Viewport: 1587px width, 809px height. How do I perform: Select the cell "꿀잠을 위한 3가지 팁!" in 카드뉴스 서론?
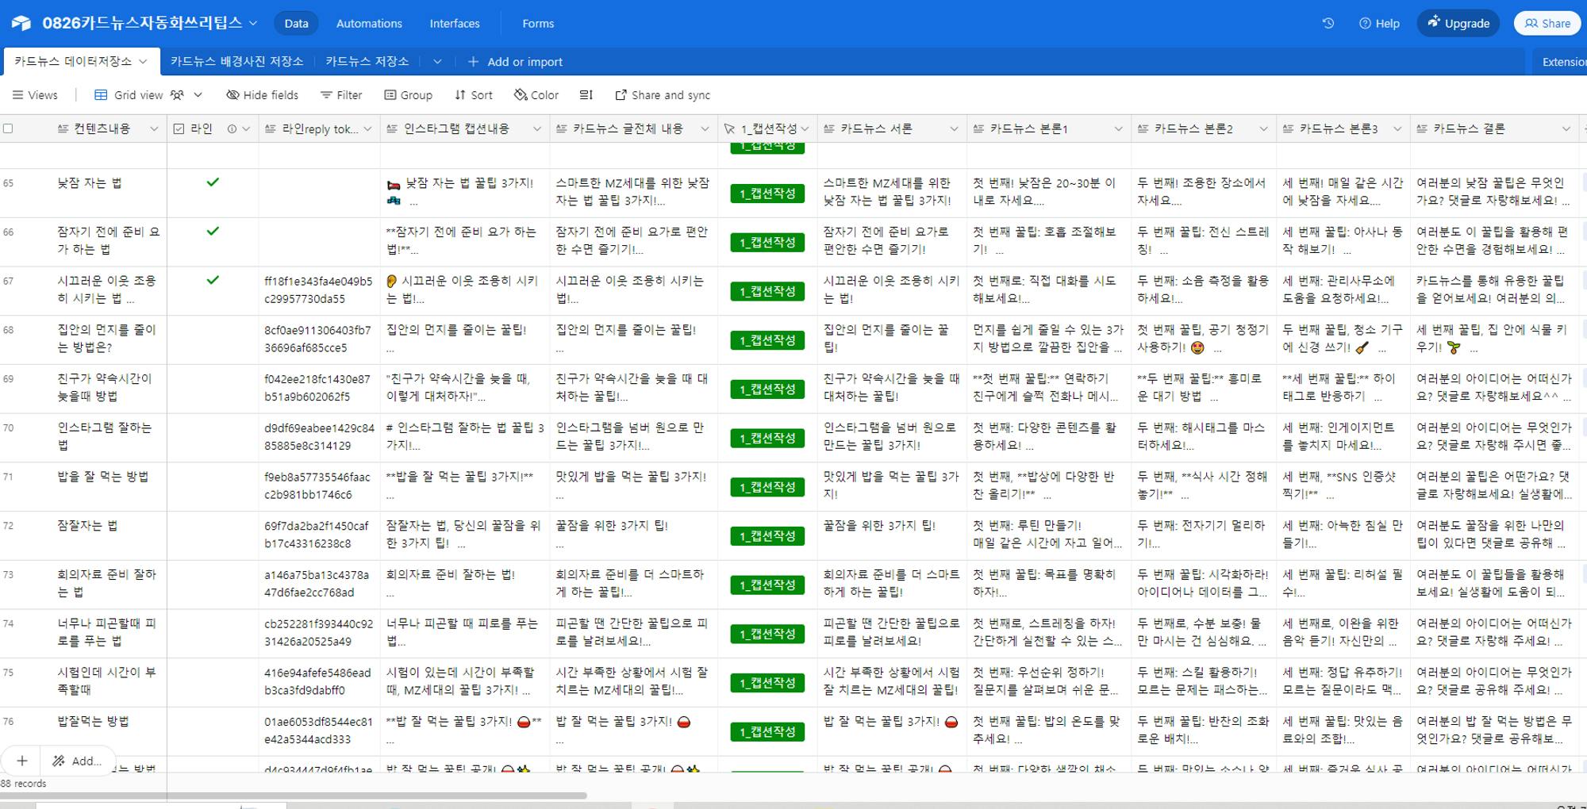click(892, 535)
